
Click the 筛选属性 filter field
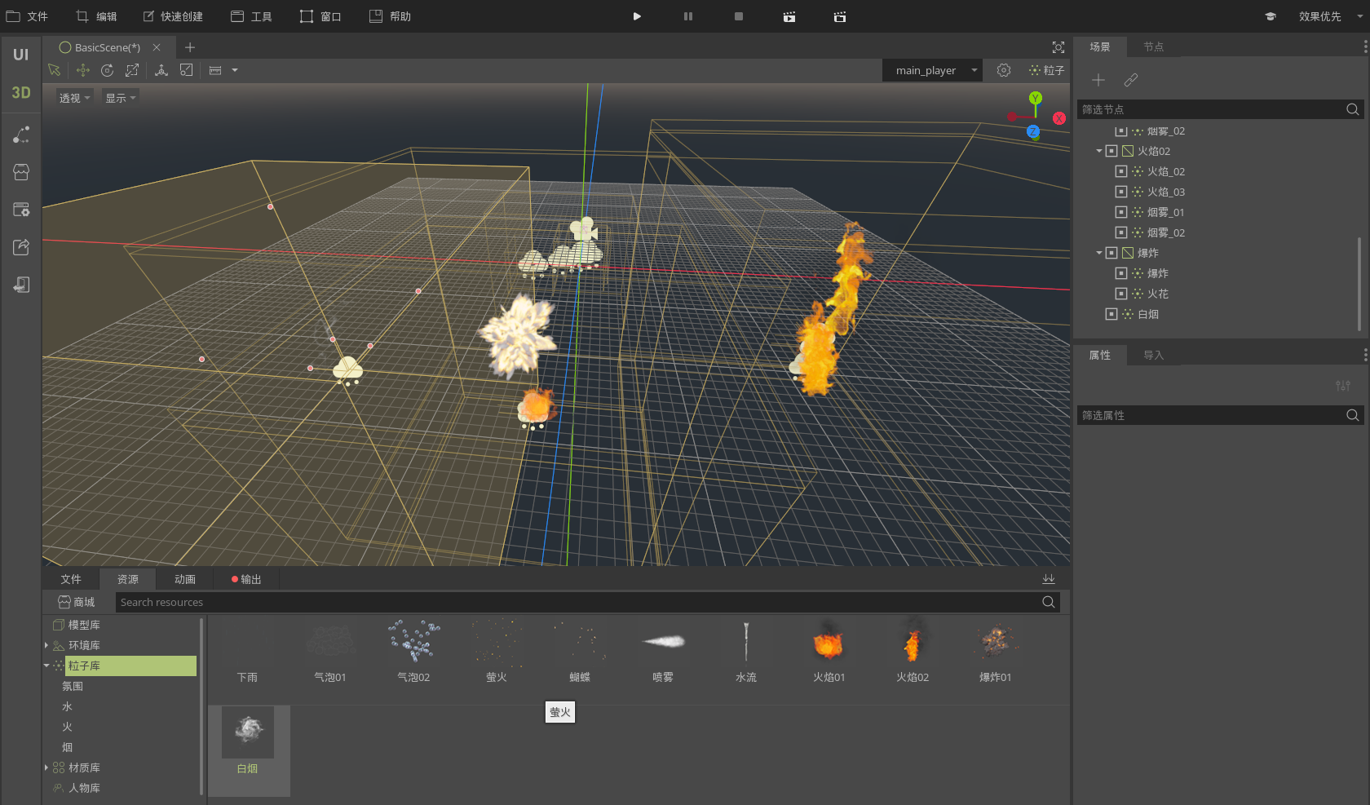[x=1220, y=415]
